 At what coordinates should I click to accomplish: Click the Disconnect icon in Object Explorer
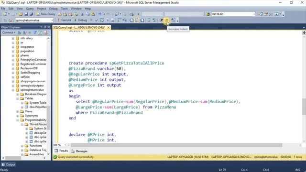click(24, 32)
